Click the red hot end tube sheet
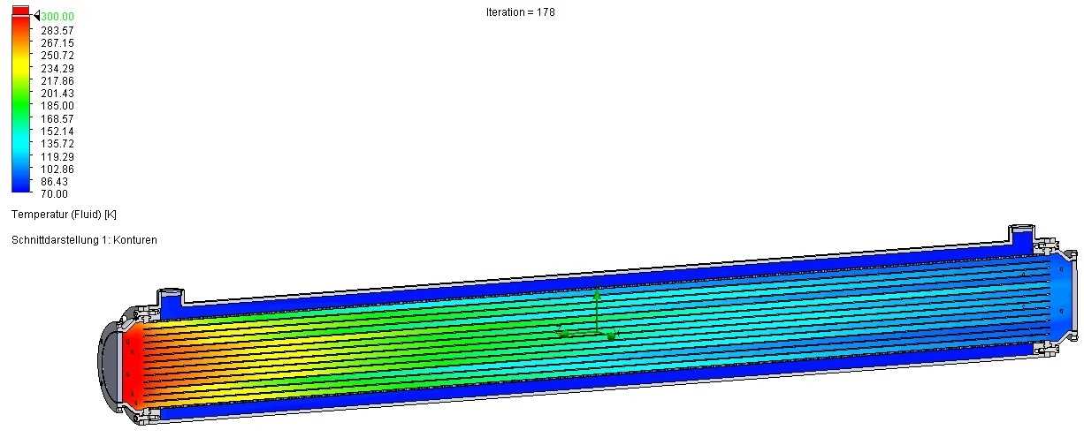This screenshot has width=1084, height=445. [133, 367]
